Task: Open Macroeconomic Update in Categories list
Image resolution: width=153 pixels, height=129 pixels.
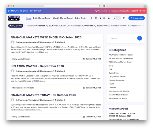Action: click(x=119, y=91)
